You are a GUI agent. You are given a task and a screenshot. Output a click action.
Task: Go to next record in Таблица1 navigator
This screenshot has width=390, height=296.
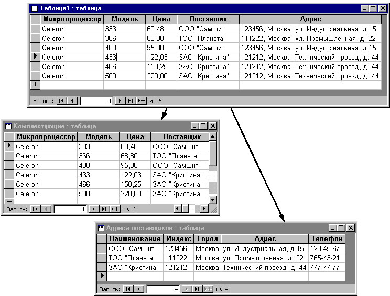pos(120,101)
